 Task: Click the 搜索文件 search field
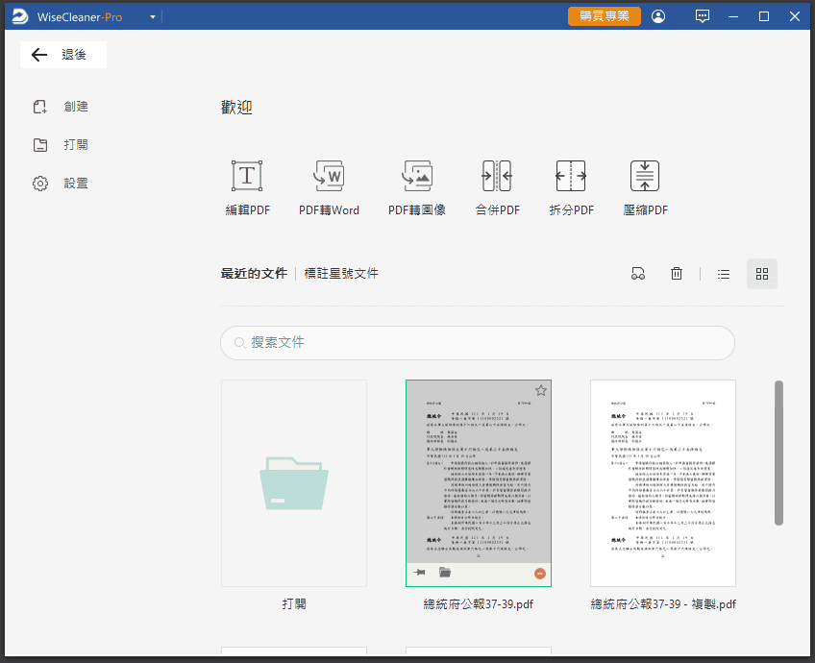(x=478, y=342)
